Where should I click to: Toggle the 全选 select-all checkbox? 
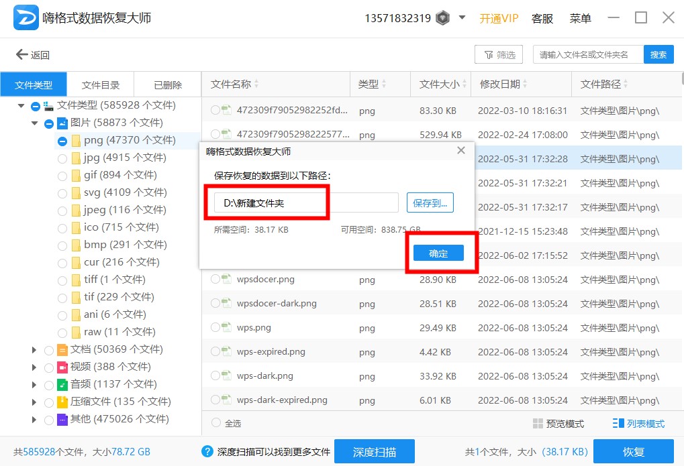(215, 422)
